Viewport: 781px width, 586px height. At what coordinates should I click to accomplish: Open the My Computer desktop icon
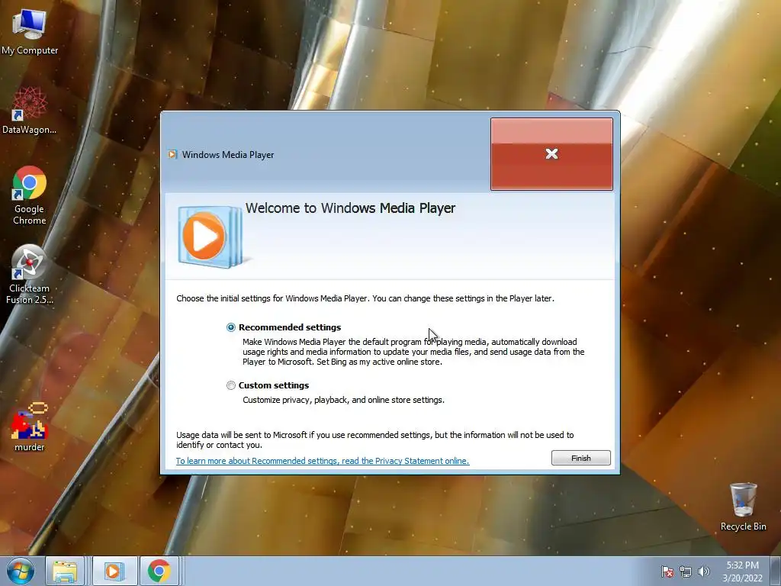30,31
